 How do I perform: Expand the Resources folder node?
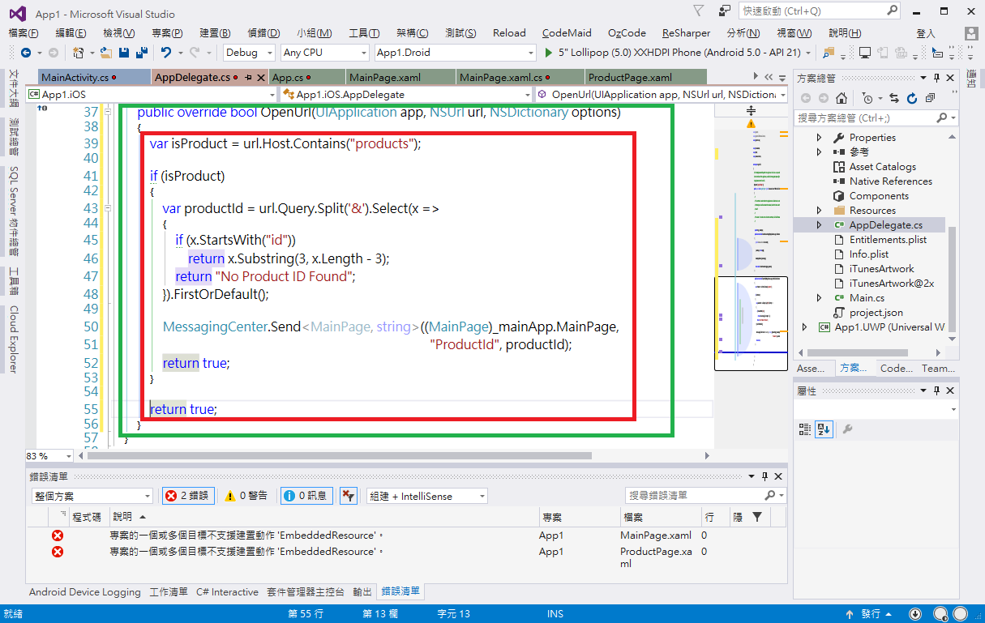point(819,211)
